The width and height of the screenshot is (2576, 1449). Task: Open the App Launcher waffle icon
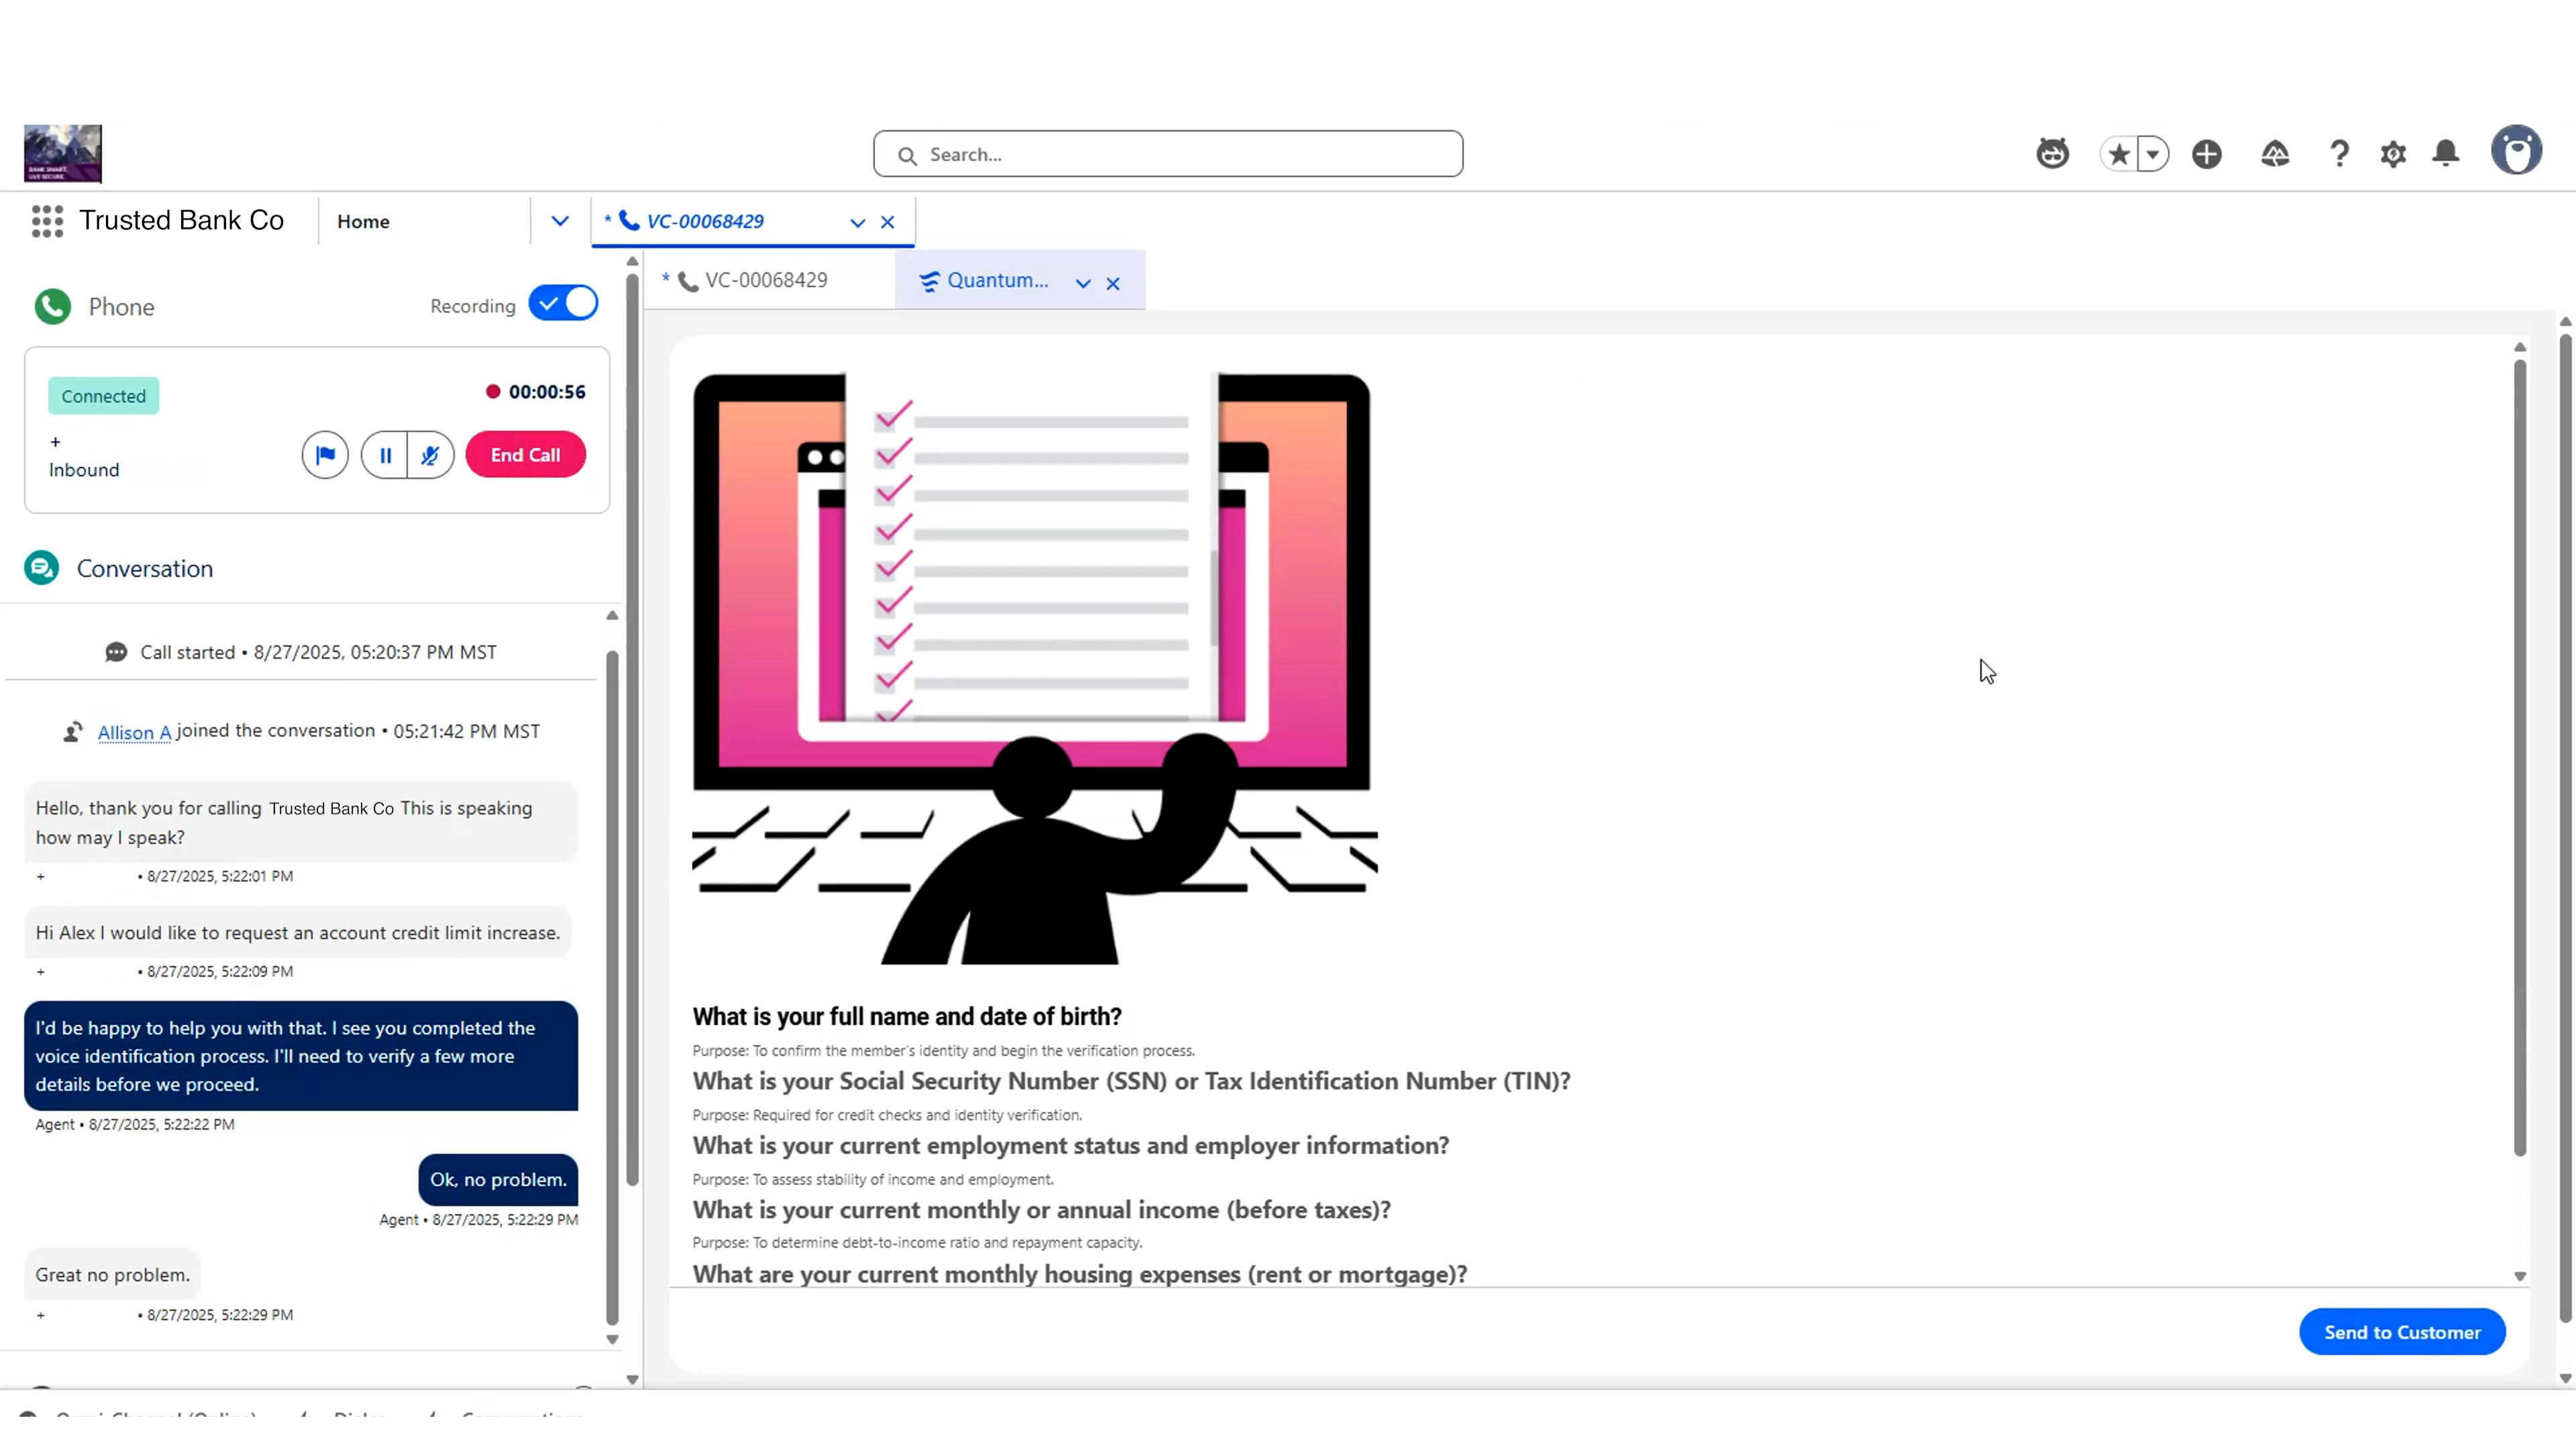[x=47, y=221]
